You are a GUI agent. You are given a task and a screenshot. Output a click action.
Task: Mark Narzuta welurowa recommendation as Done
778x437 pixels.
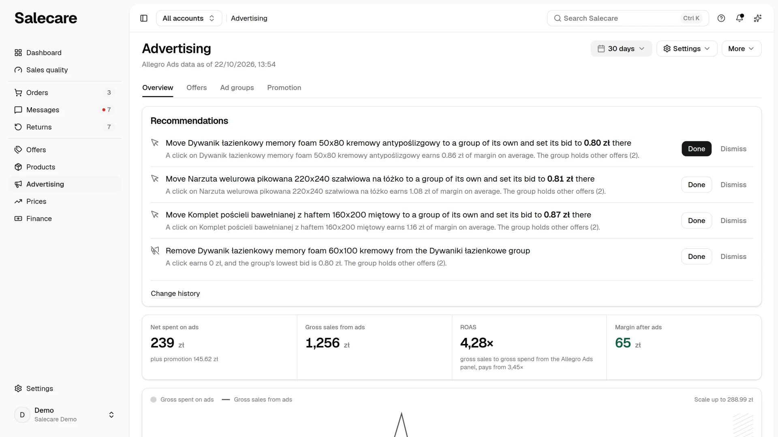click(697, 185)
